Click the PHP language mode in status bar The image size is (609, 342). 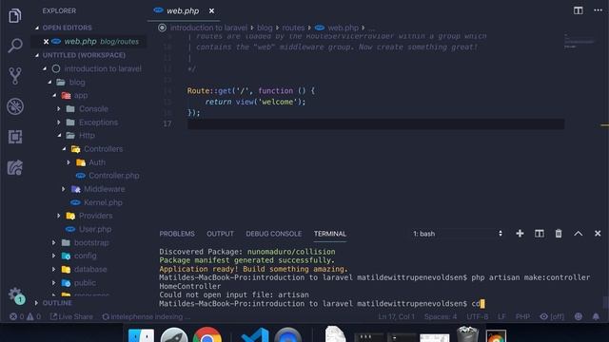click(522, 316)
